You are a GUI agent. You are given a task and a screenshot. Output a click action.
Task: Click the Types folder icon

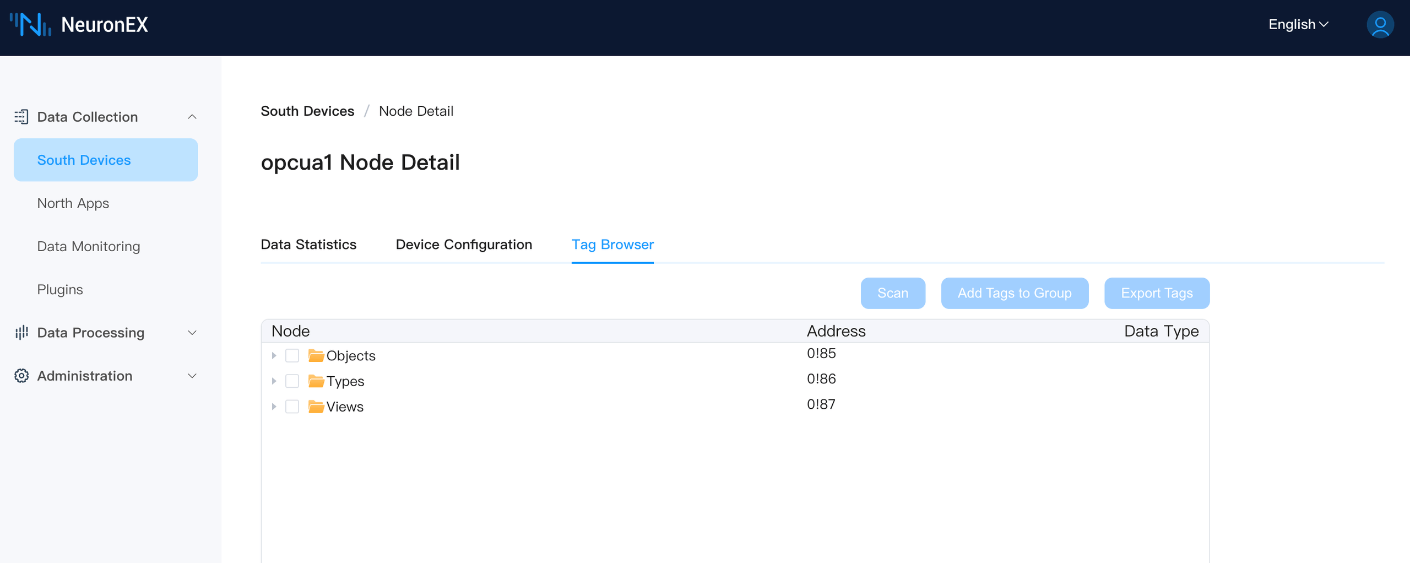pyautogui.click(x=316, y=381)
